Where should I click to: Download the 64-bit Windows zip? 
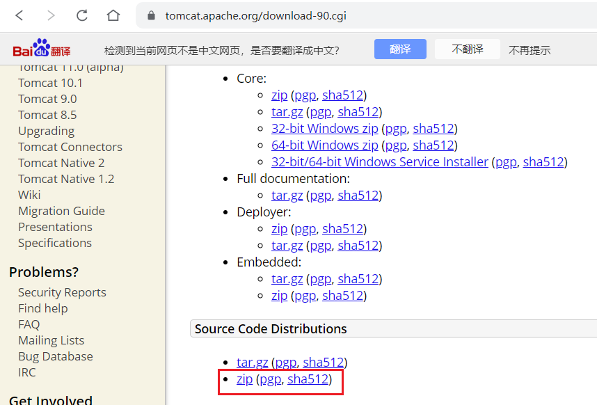(x=324, y=145)
